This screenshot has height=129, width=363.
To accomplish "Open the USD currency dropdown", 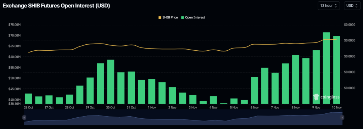I will 352,6.
